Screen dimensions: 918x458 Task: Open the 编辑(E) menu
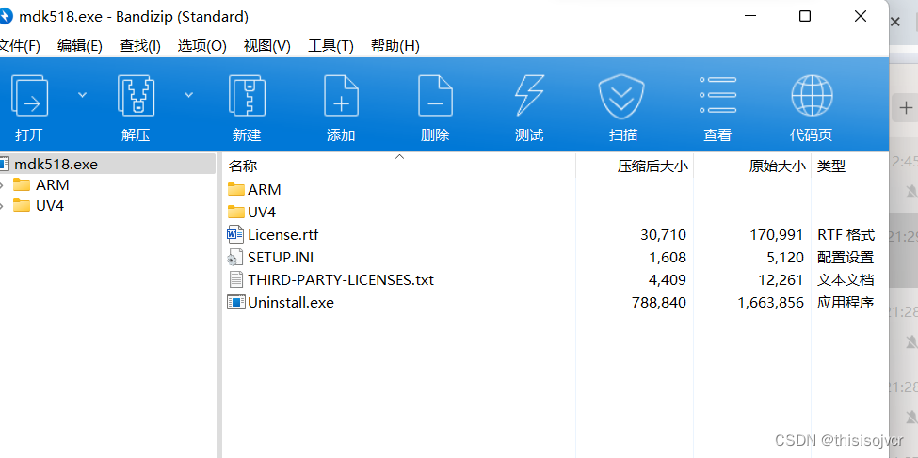[80, 46]
